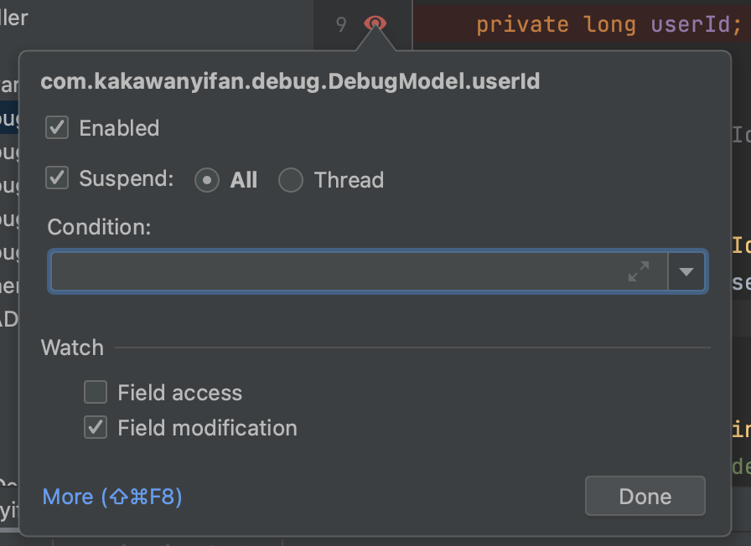Screen dimensions: 751x546
Task: Focus the Condition text field
Action: click(x=335, y=271)
